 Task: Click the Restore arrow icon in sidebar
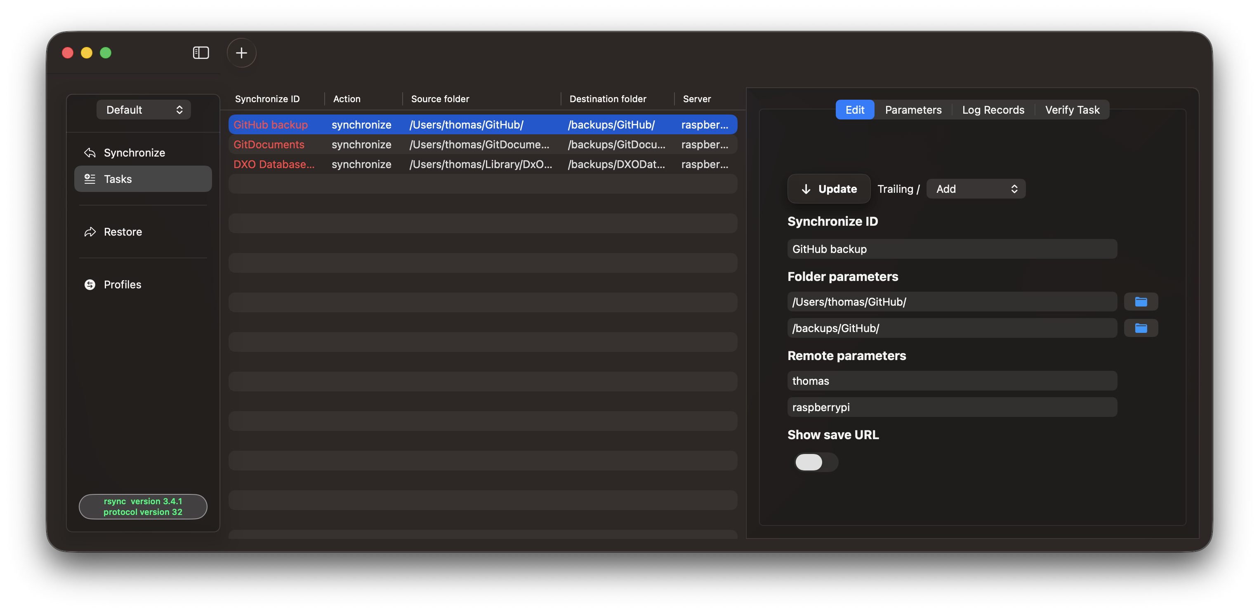tap(90, 232)
